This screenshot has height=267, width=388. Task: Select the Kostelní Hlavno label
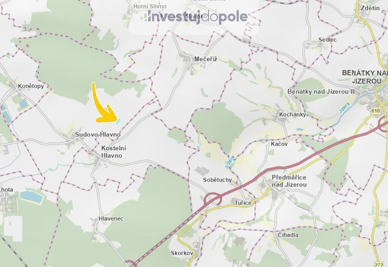pos(114,152)
